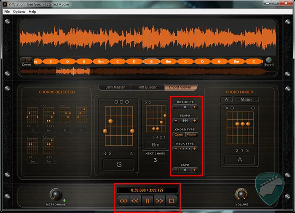
Task: Increase Neck Type with plus
Action: pos(195,149)
